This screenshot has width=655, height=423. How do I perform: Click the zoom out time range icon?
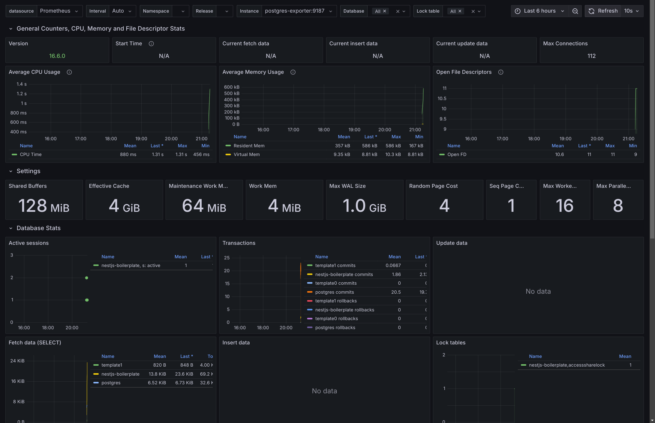(575, 11)
